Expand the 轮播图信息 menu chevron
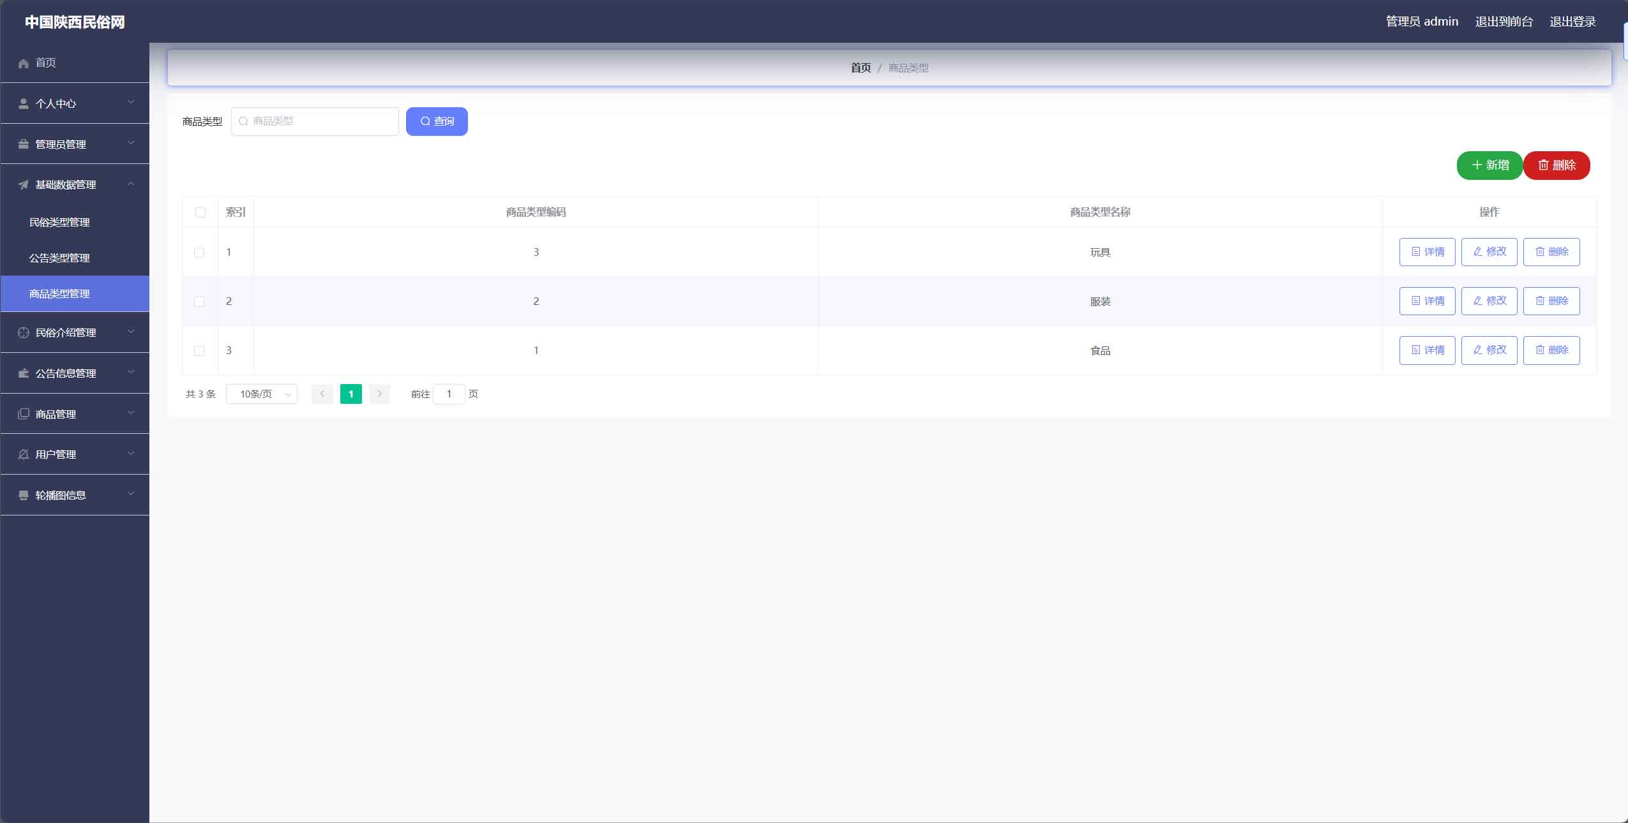Image resolution: width=1628 pixels, height=823 pixels. point(131,494)
